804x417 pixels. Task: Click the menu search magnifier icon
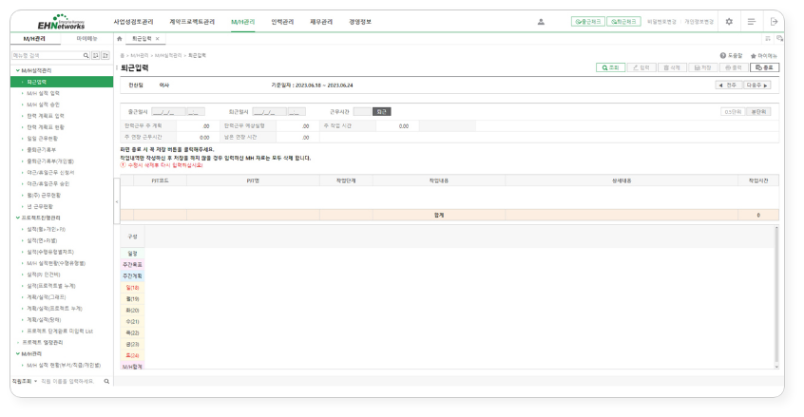click(86, 56)
